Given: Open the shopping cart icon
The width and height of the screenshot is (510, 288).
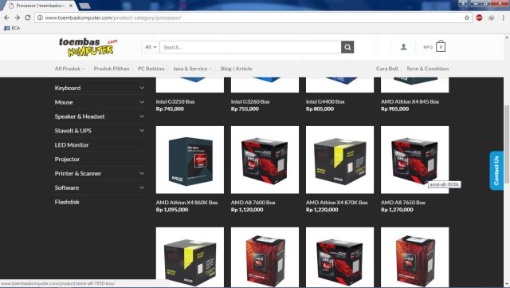Looking at the screenshot, I should click(x=441, y=47).
